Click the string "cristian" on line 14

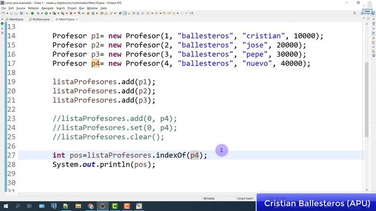[264, 36]
